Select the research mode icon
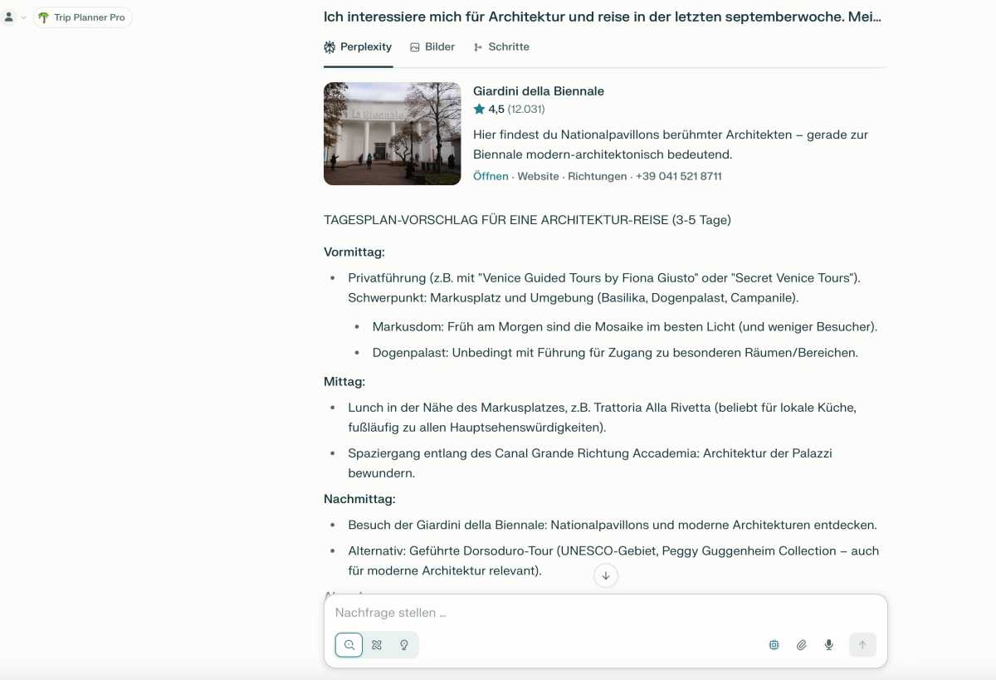Image resolution: width=996 pixels, height=680 pixels. [x=377, y=644]
